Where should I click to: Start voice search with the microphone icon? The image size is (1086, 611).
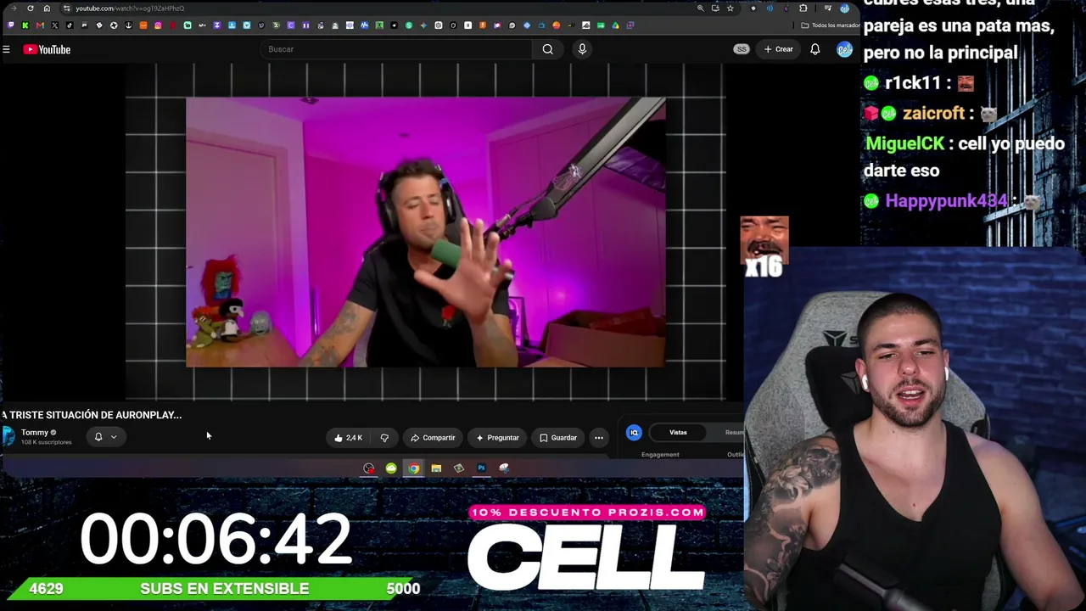[x=582, y=49]
